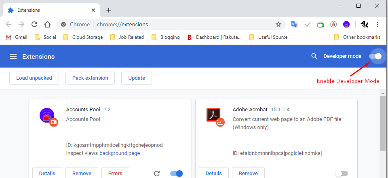Reload the Accounts Pool extension
Screen dimensions: 388x178
157,174
